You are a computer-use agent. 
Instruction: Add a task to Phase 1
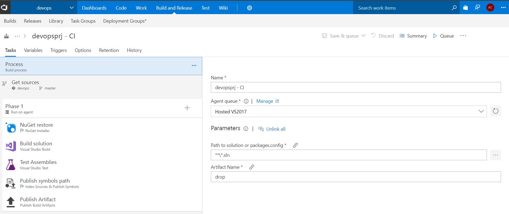click(x=187, y=108)
